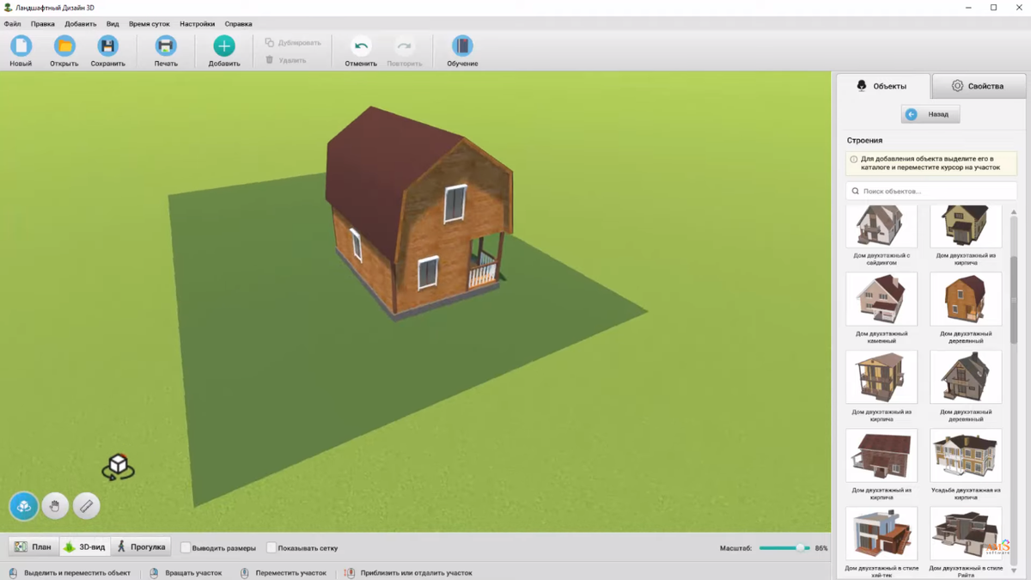Select orange Дом двухэтажный деревянный thumbnail
Screen dimensions: 1031x580
[966, 299]
